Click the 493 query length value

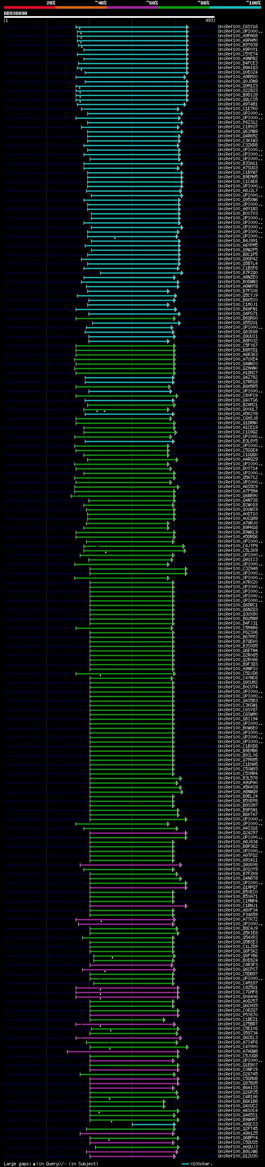pyautogui.click(x=209, y=20)
